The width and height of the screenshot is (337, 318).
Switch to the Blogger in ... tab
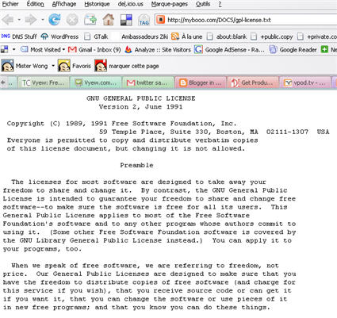click(201, 82)
